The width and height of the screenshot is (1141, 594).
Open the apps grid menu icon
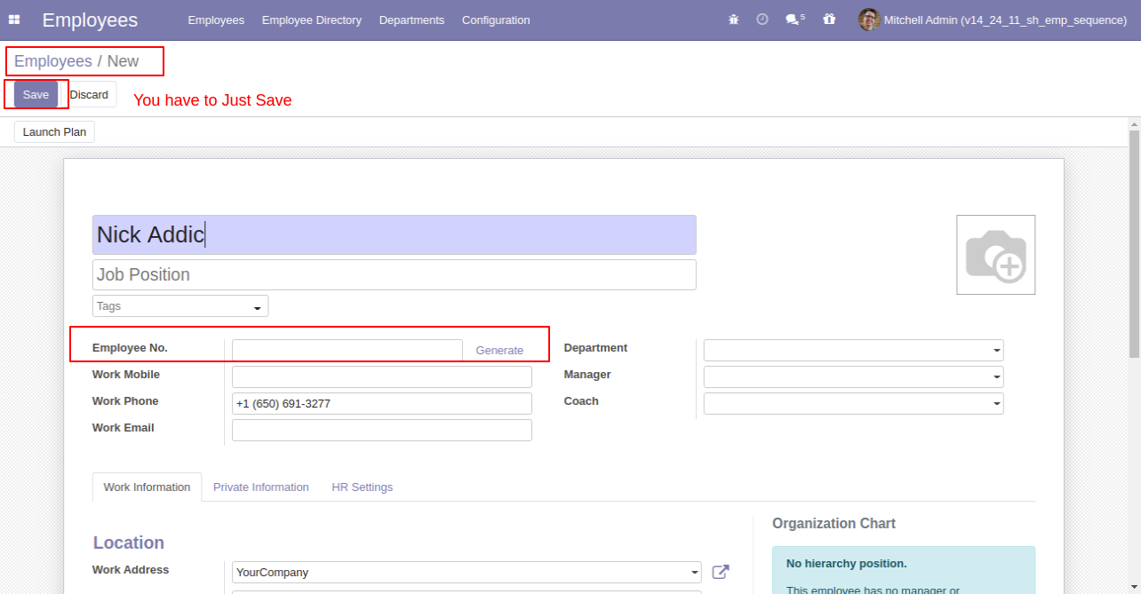[14, 20]
